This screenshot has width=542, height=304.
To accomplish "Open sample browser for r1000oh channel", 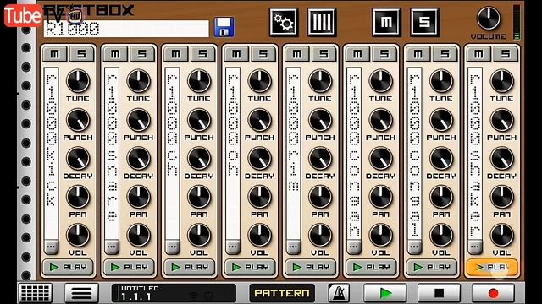I will (233, 247).
